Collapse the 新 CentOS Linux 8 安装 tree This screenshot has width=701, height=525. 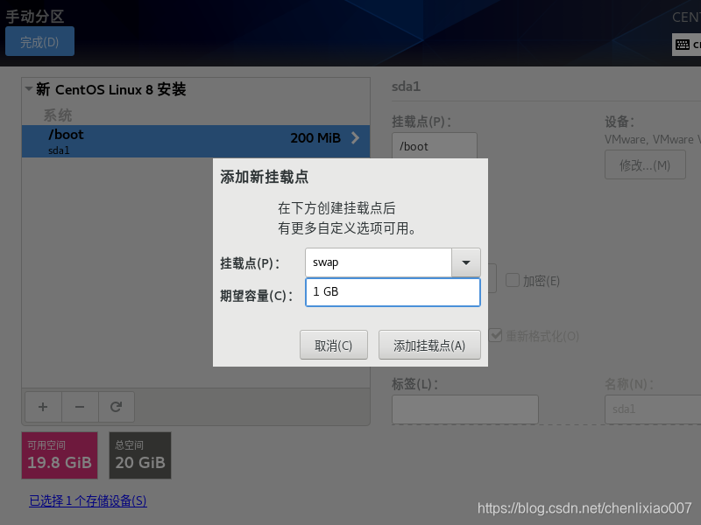coord(28,89)
